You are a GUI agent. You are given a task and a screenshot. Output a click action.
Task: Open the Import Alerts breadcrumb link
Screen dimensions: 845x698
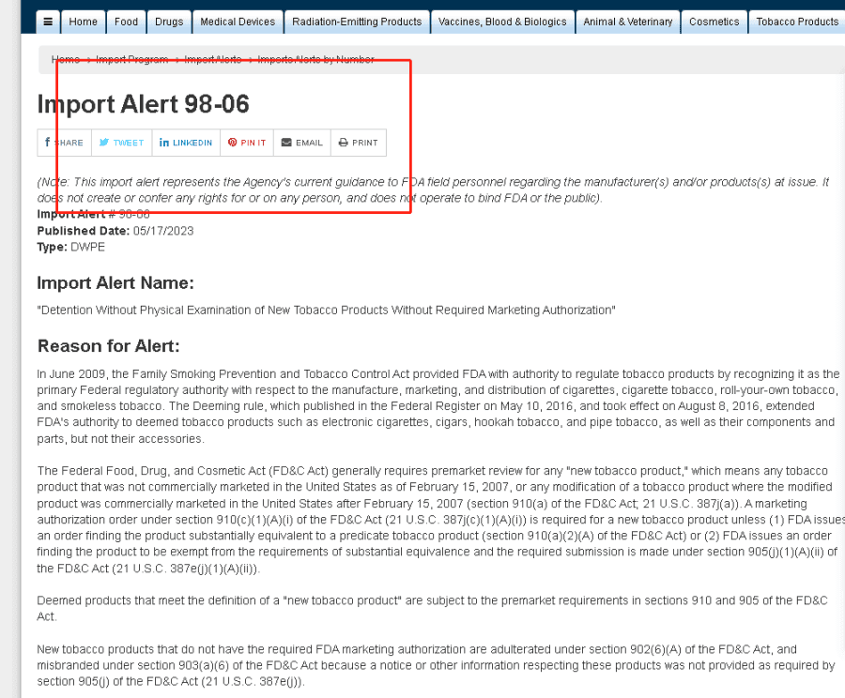(x=212, y=59)
